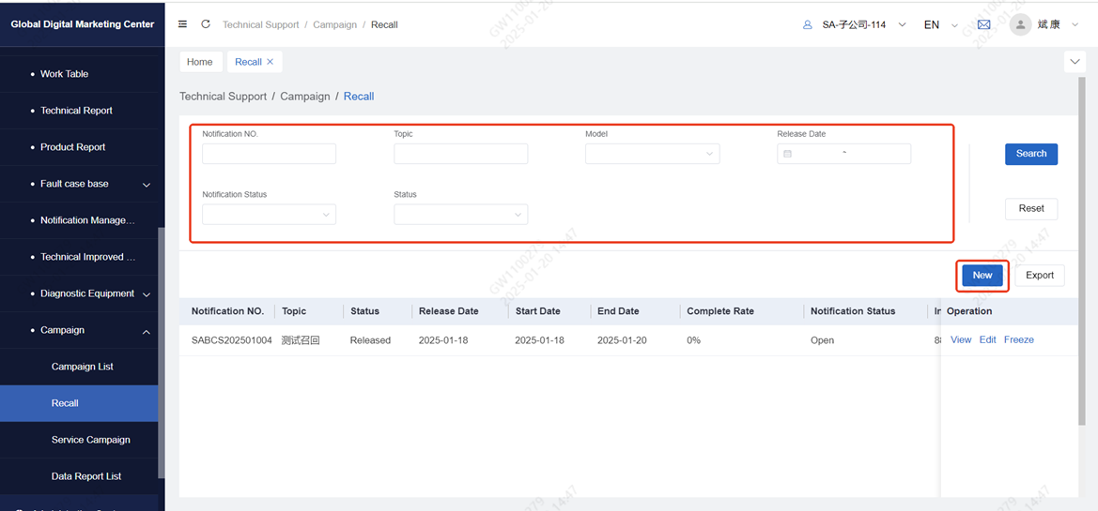Click the Notification NO. input field

[x=269, y=154]
